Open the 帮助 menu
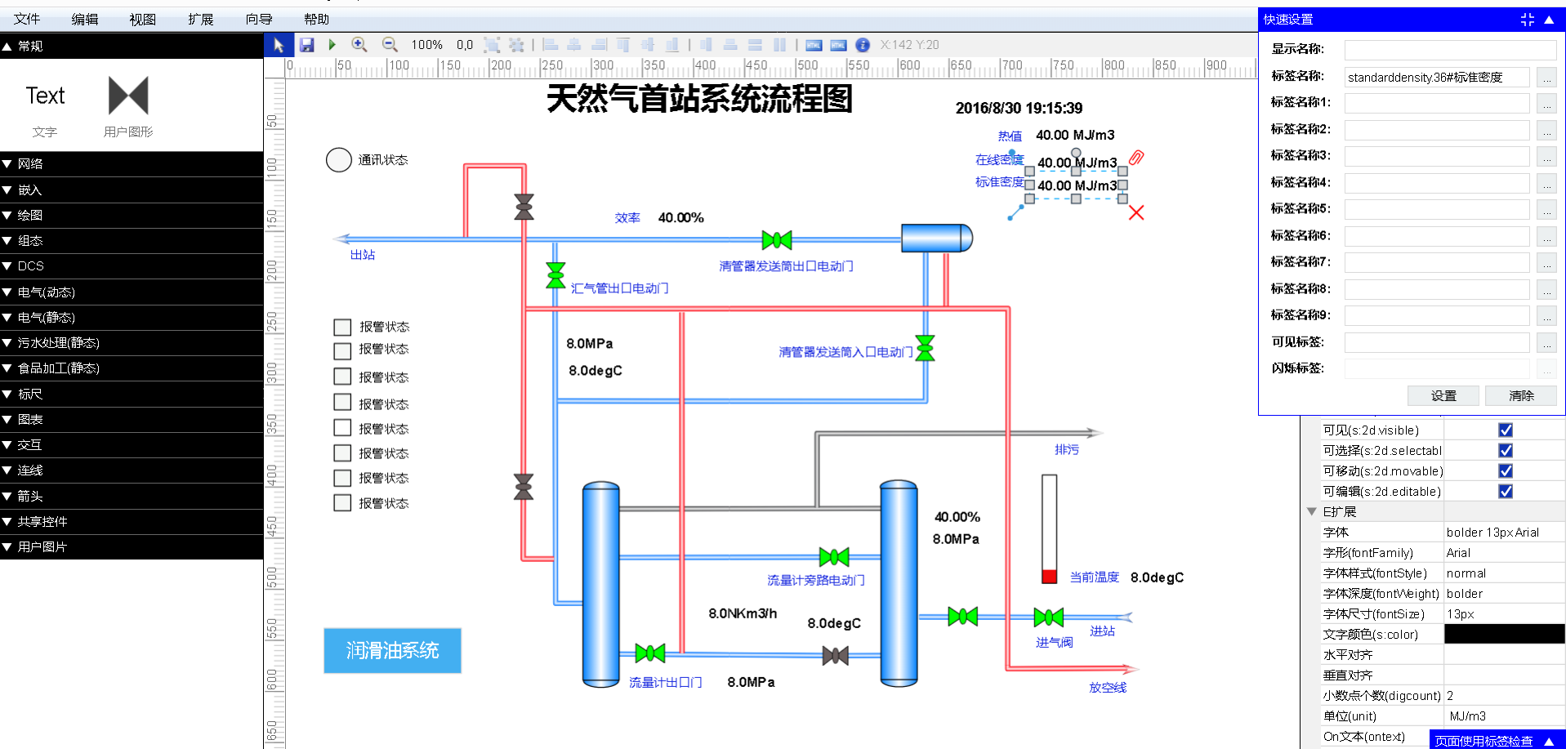Viewport: 1566px width, 749px height. (317, 19)
